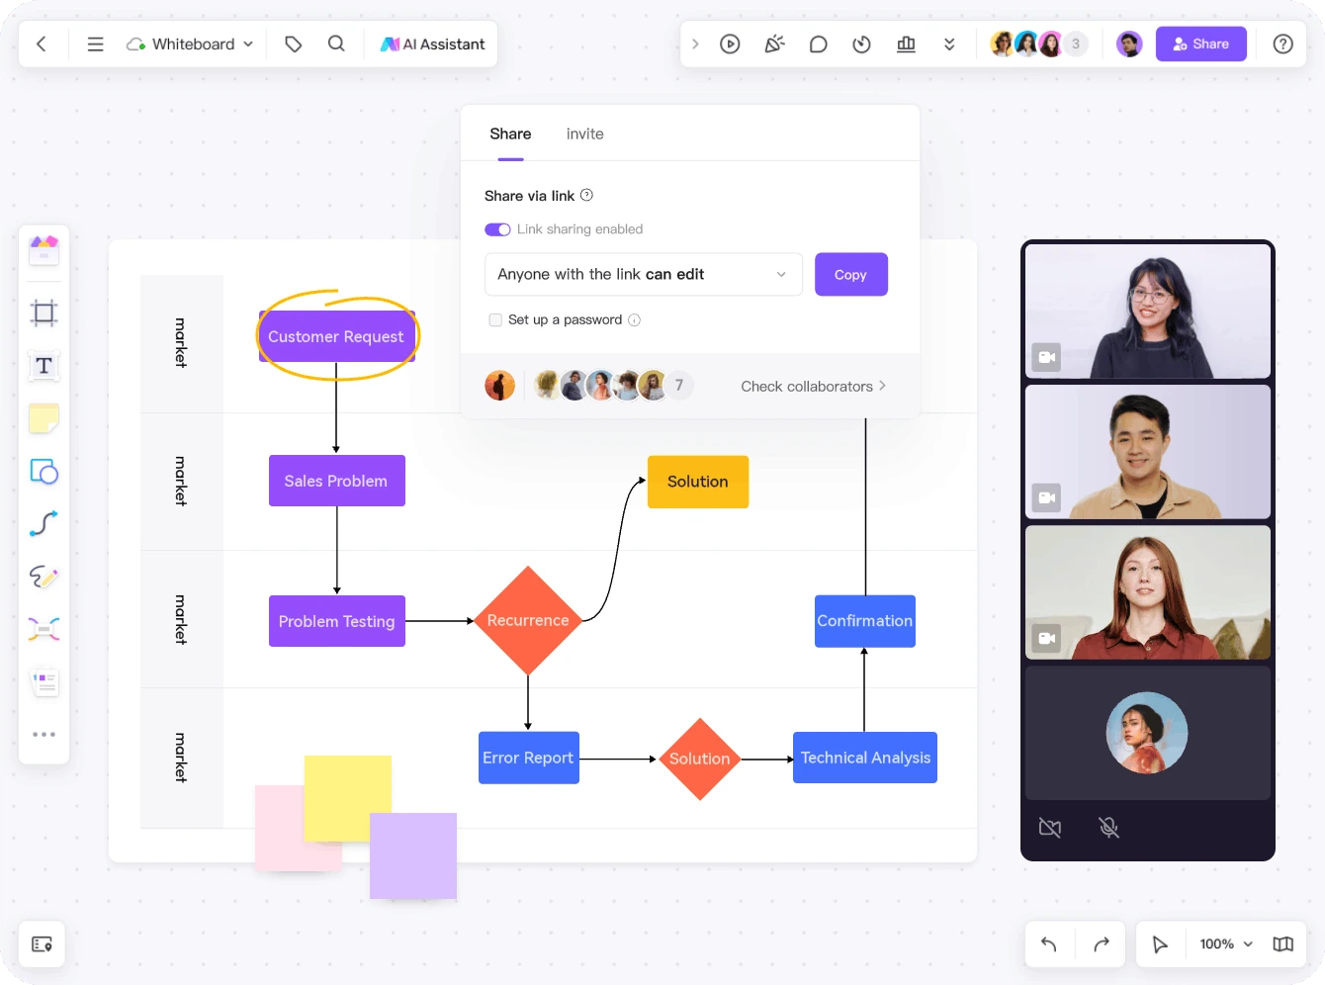
Task: Expand the collapsed toolbar chevron arrow
Action: pos(695,44)
